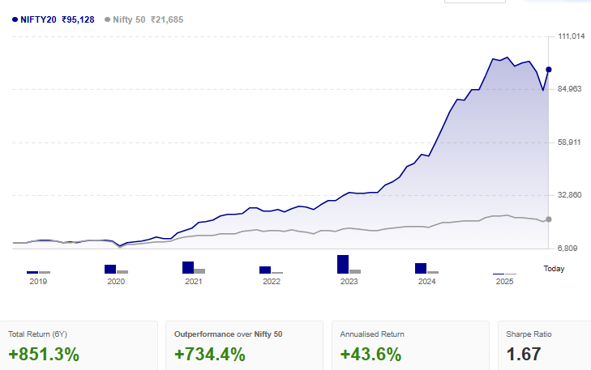Screen dimensions: 591x370
Task: Click the 2022 year label
Action: (272, 282)
